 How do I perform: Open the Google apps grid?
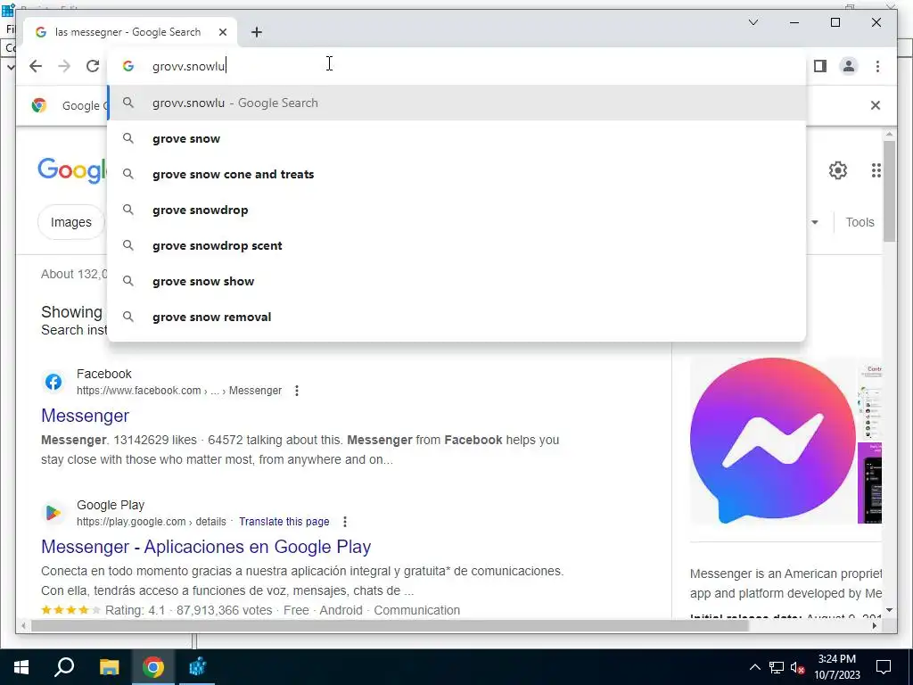[876, 170]
